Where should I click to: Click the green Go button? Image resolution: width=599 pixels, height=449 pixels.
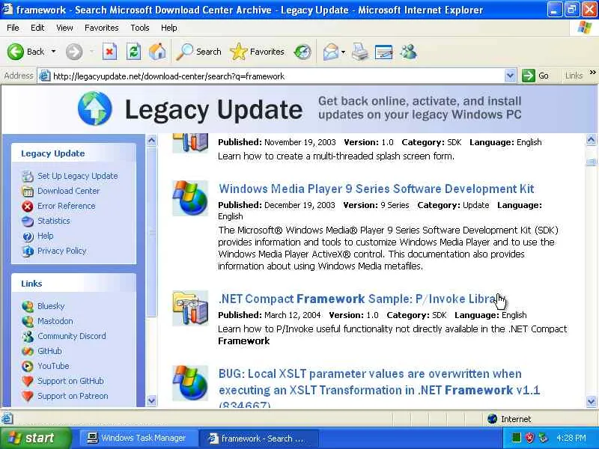(535, 76)
